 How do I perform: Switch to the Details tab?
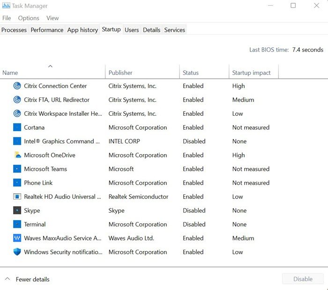(x=152, y=30)
